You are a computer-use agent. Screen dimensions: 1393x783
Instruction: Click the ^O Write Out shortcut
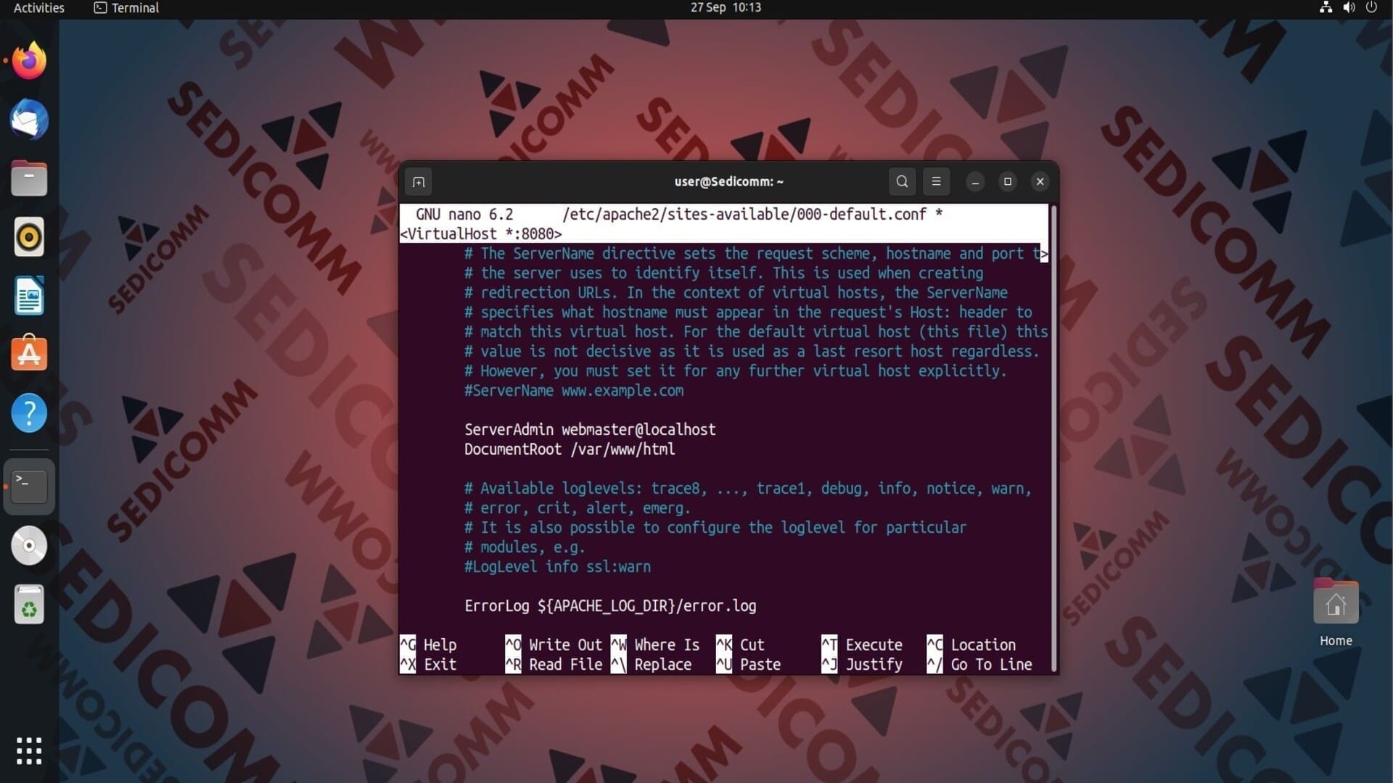(x=554, y=645)
